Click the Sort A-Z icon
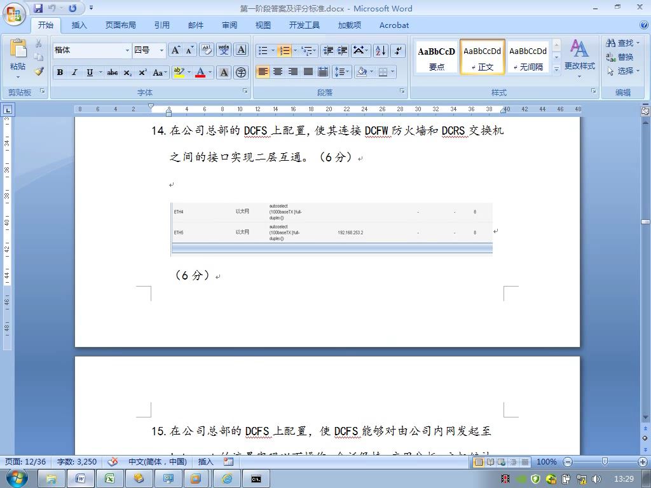This screenshot has height=488, width=651. pyautogui.click(x=380, y=51)
